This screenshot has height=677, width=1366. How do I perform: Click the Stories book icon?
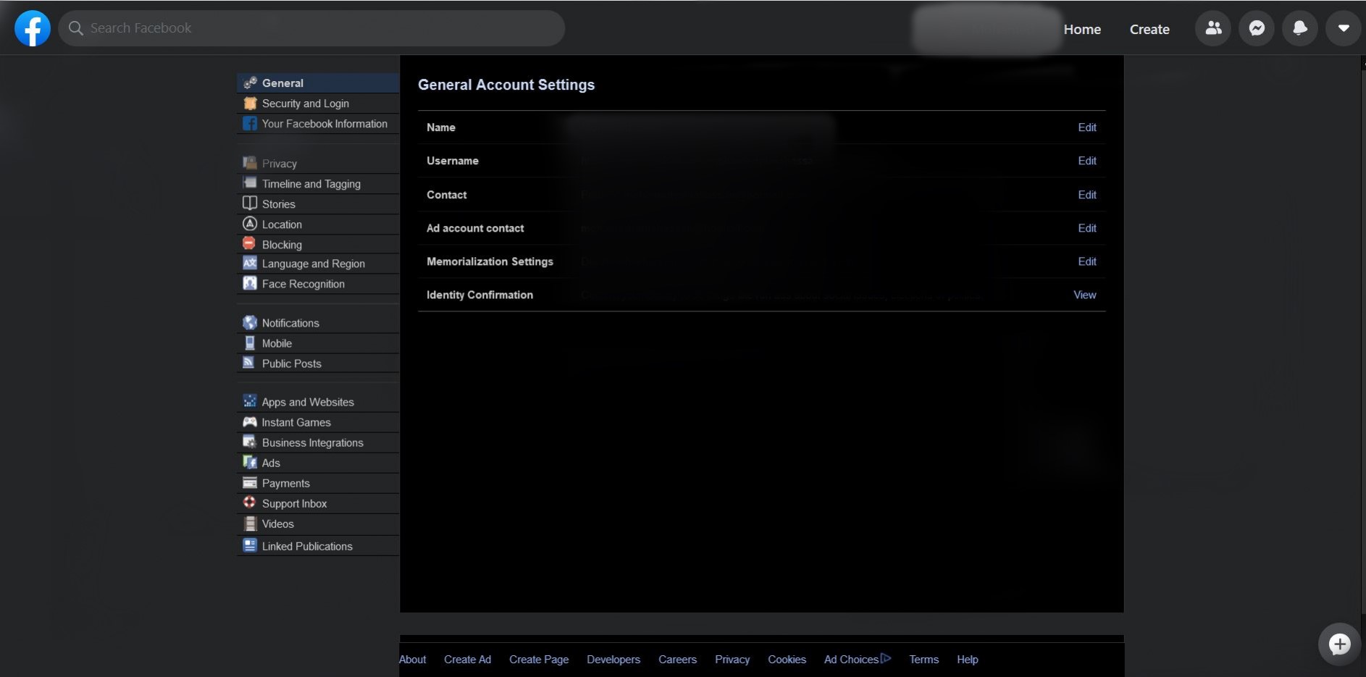(250, 203)
